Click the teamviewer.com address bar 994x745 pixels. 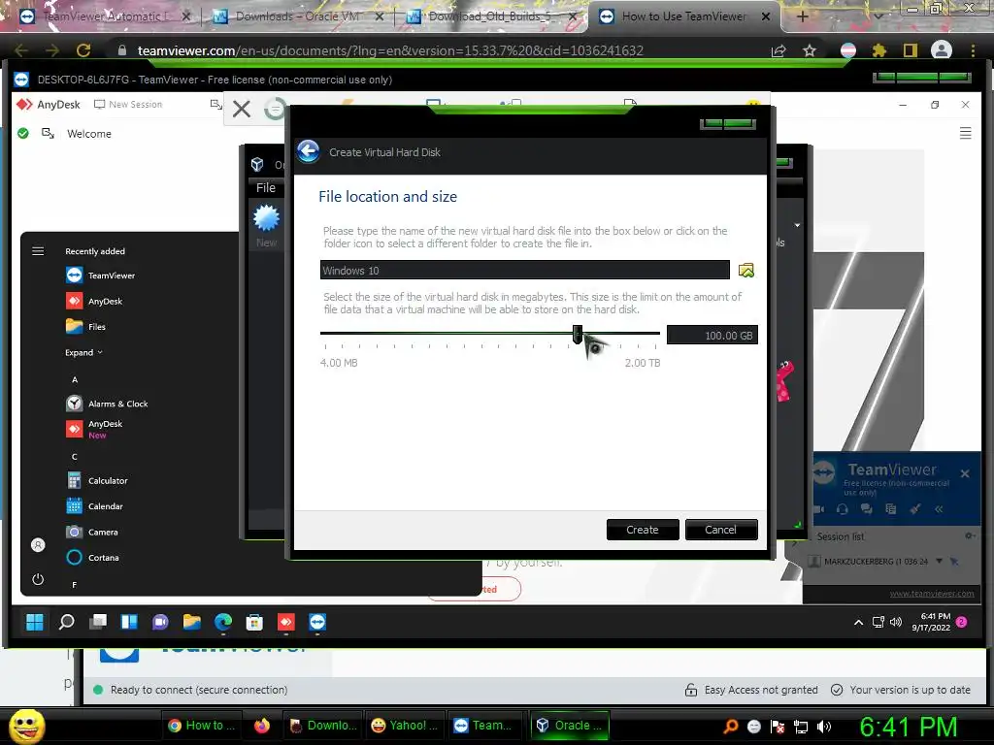coord(390,50)
